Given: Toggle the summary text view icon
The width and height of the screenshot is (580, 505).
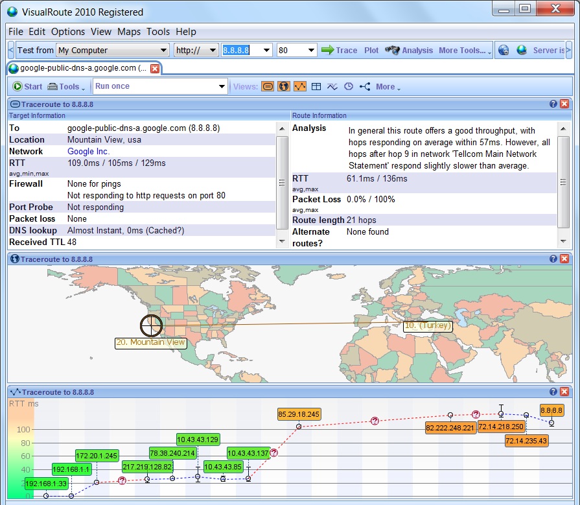Looking at the screenshot, I should point(268,87).
